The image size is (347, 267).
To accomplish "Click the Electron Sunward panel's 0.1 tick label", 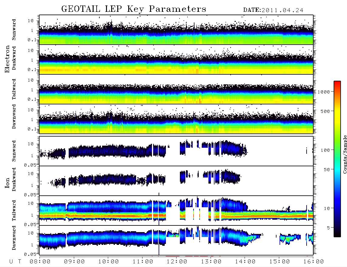I will click(32, 40).
